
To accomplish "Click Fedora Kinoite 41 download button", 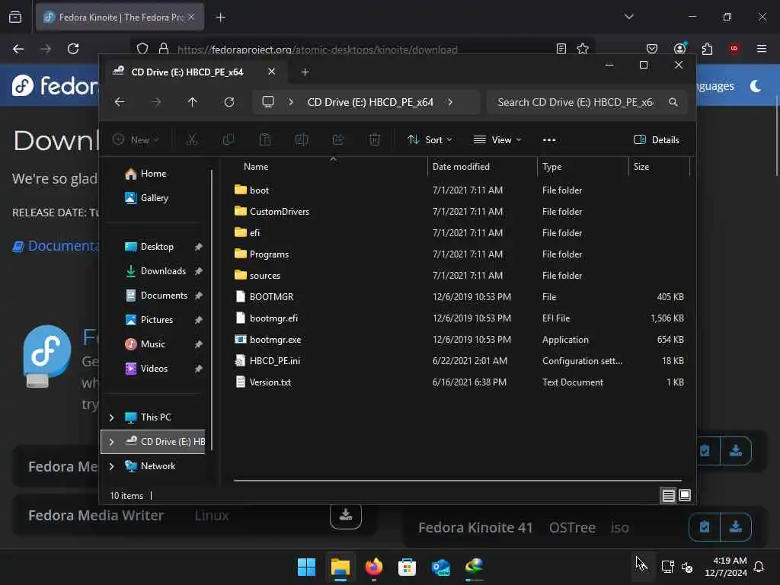I will [x=735, y=527].
